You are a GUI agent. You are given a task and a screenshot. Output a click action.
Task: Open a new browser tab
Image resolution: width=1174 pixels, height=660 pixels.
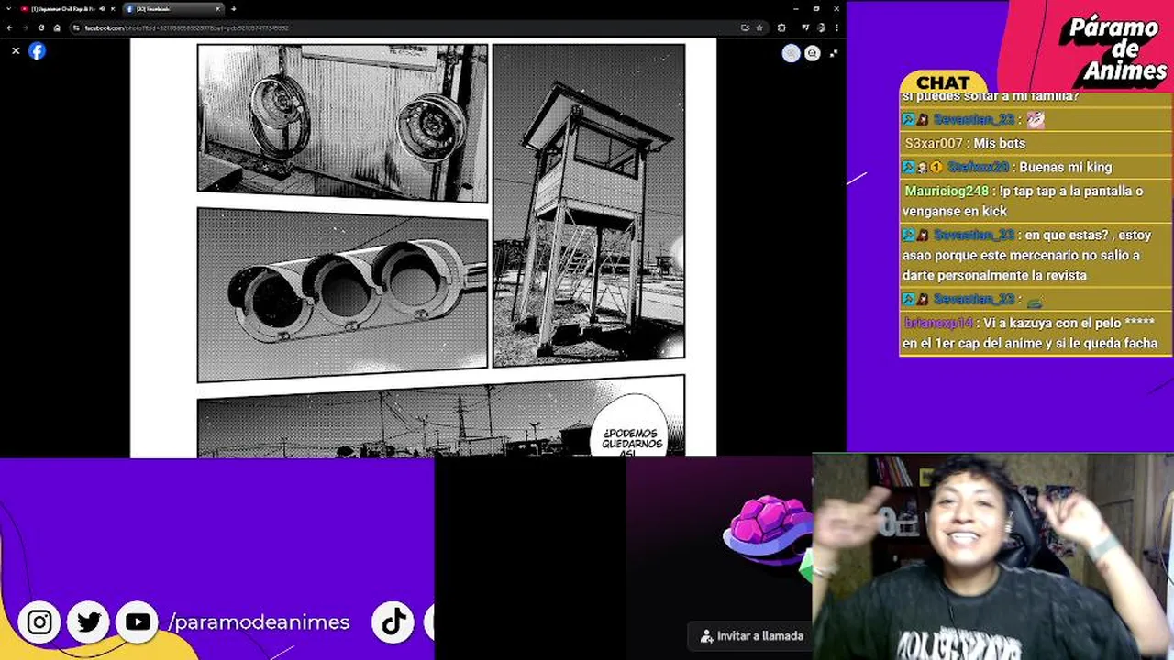click(x=233, y=9)
